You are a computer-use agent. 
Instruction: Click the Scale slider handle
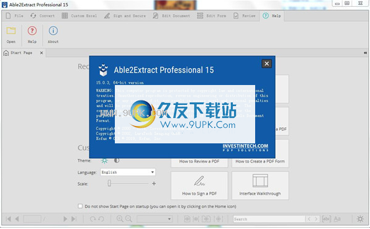pyautogui.click(x=109, y=183)
